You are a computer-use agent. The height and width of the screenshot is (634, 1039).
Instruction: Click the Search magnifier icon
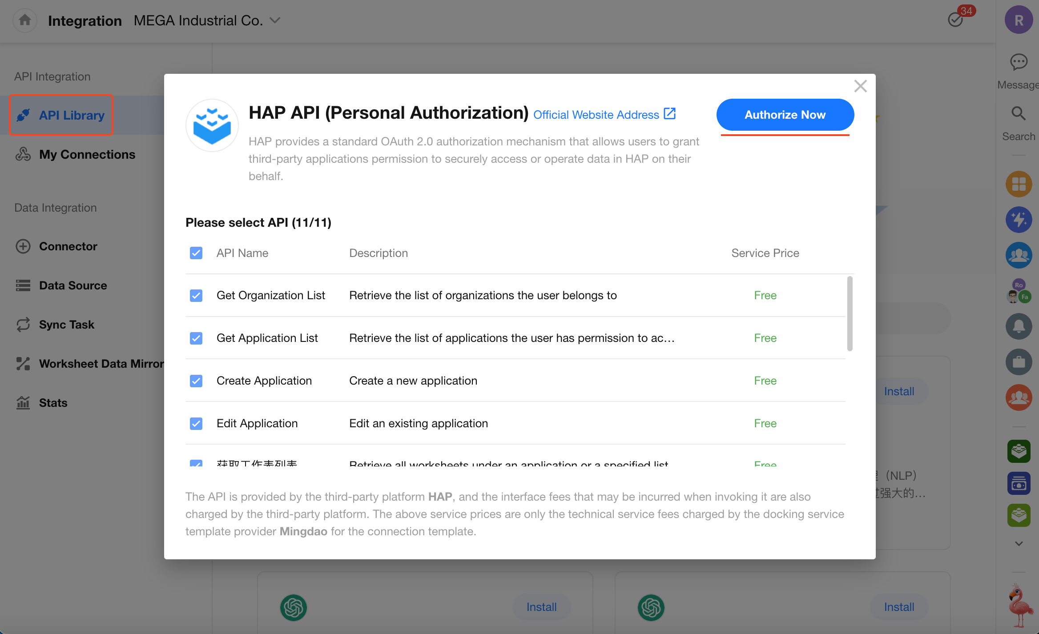1018,114
